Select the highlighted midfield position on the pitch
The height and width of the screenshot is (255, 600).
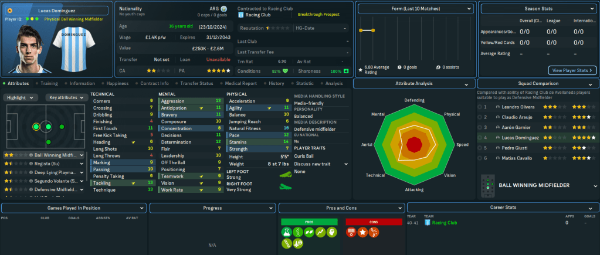point(36,126)
